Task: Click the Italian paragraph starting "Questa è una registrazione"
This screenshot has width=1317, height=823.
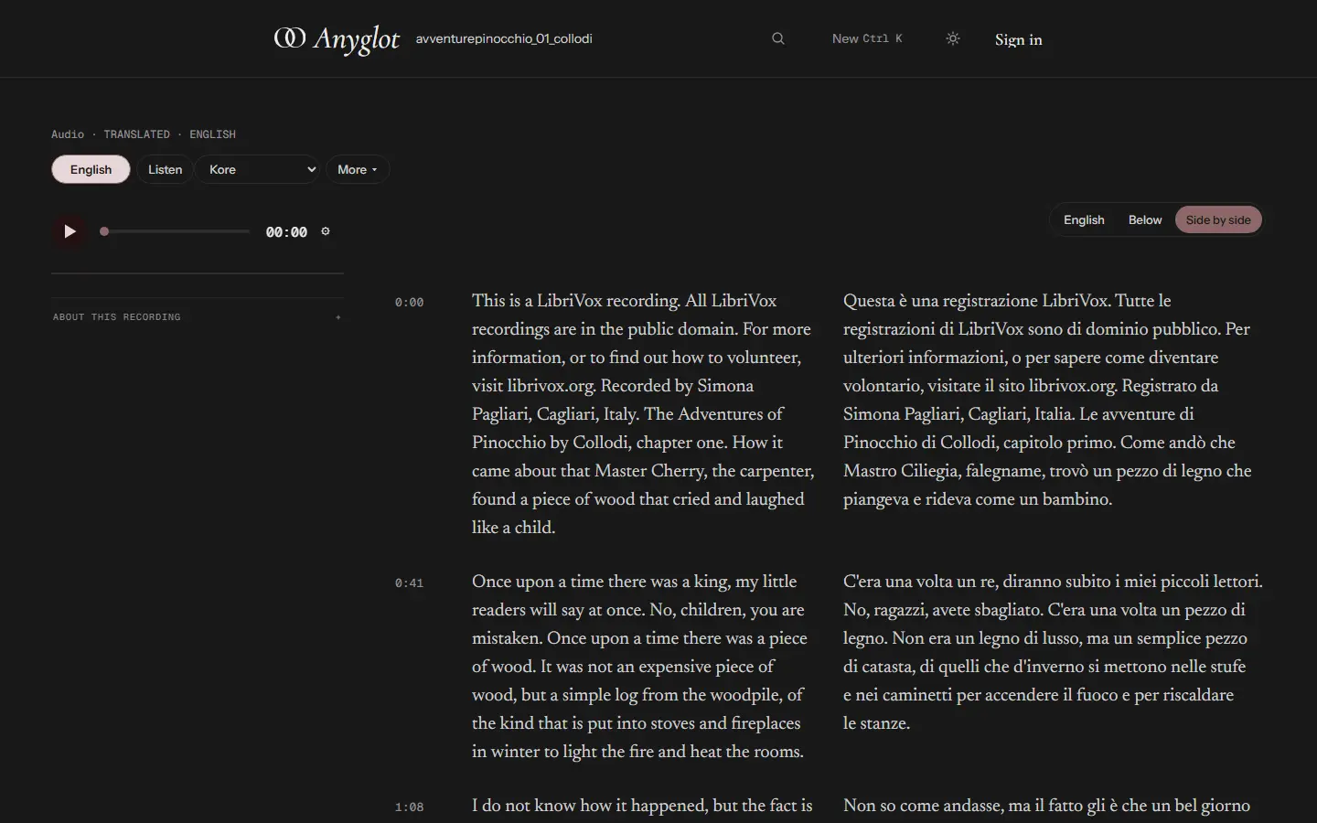Action: [1048, 400]
